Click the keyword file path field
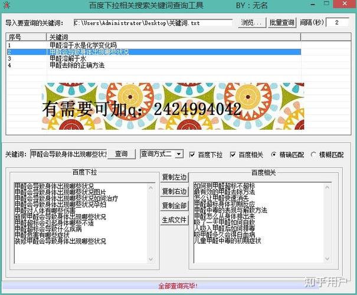 [153, 23]
